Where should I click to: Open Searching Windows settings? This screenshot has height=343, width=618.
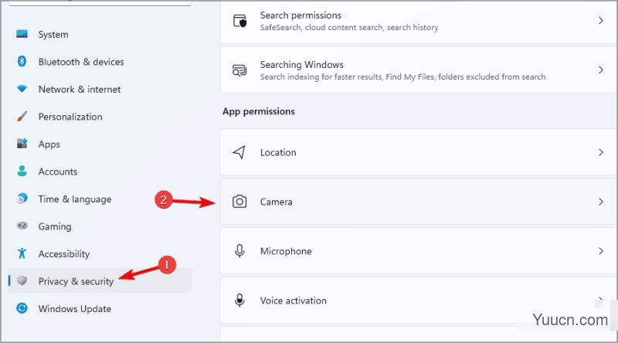(419, 70)
